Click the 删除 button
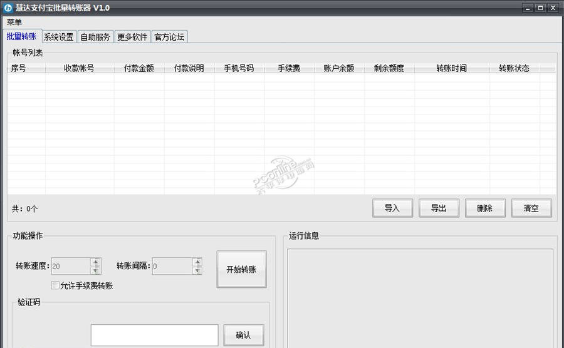The width and height of the screenshot is (564, 348). (485, 208)
